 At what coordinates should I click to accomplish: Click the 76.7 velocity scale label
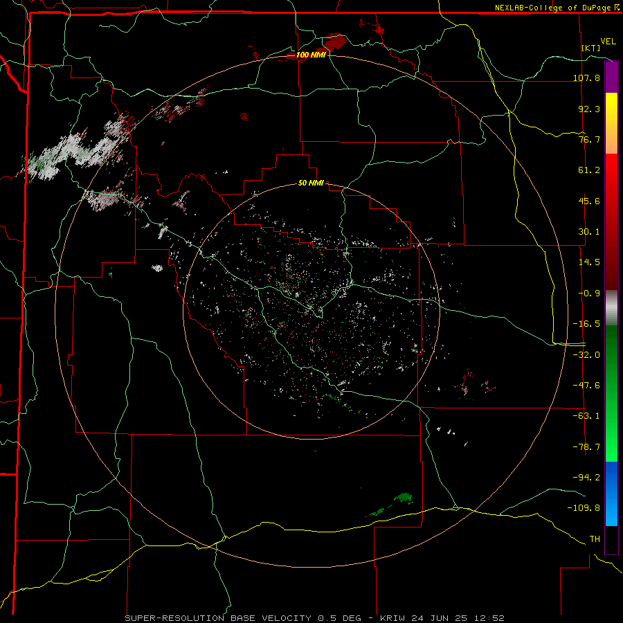(x=589, y=139)
